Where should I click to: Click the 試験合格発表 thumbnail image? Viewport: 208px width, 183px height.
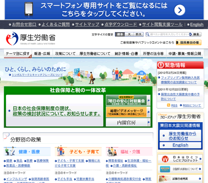(x=165, y=179)
